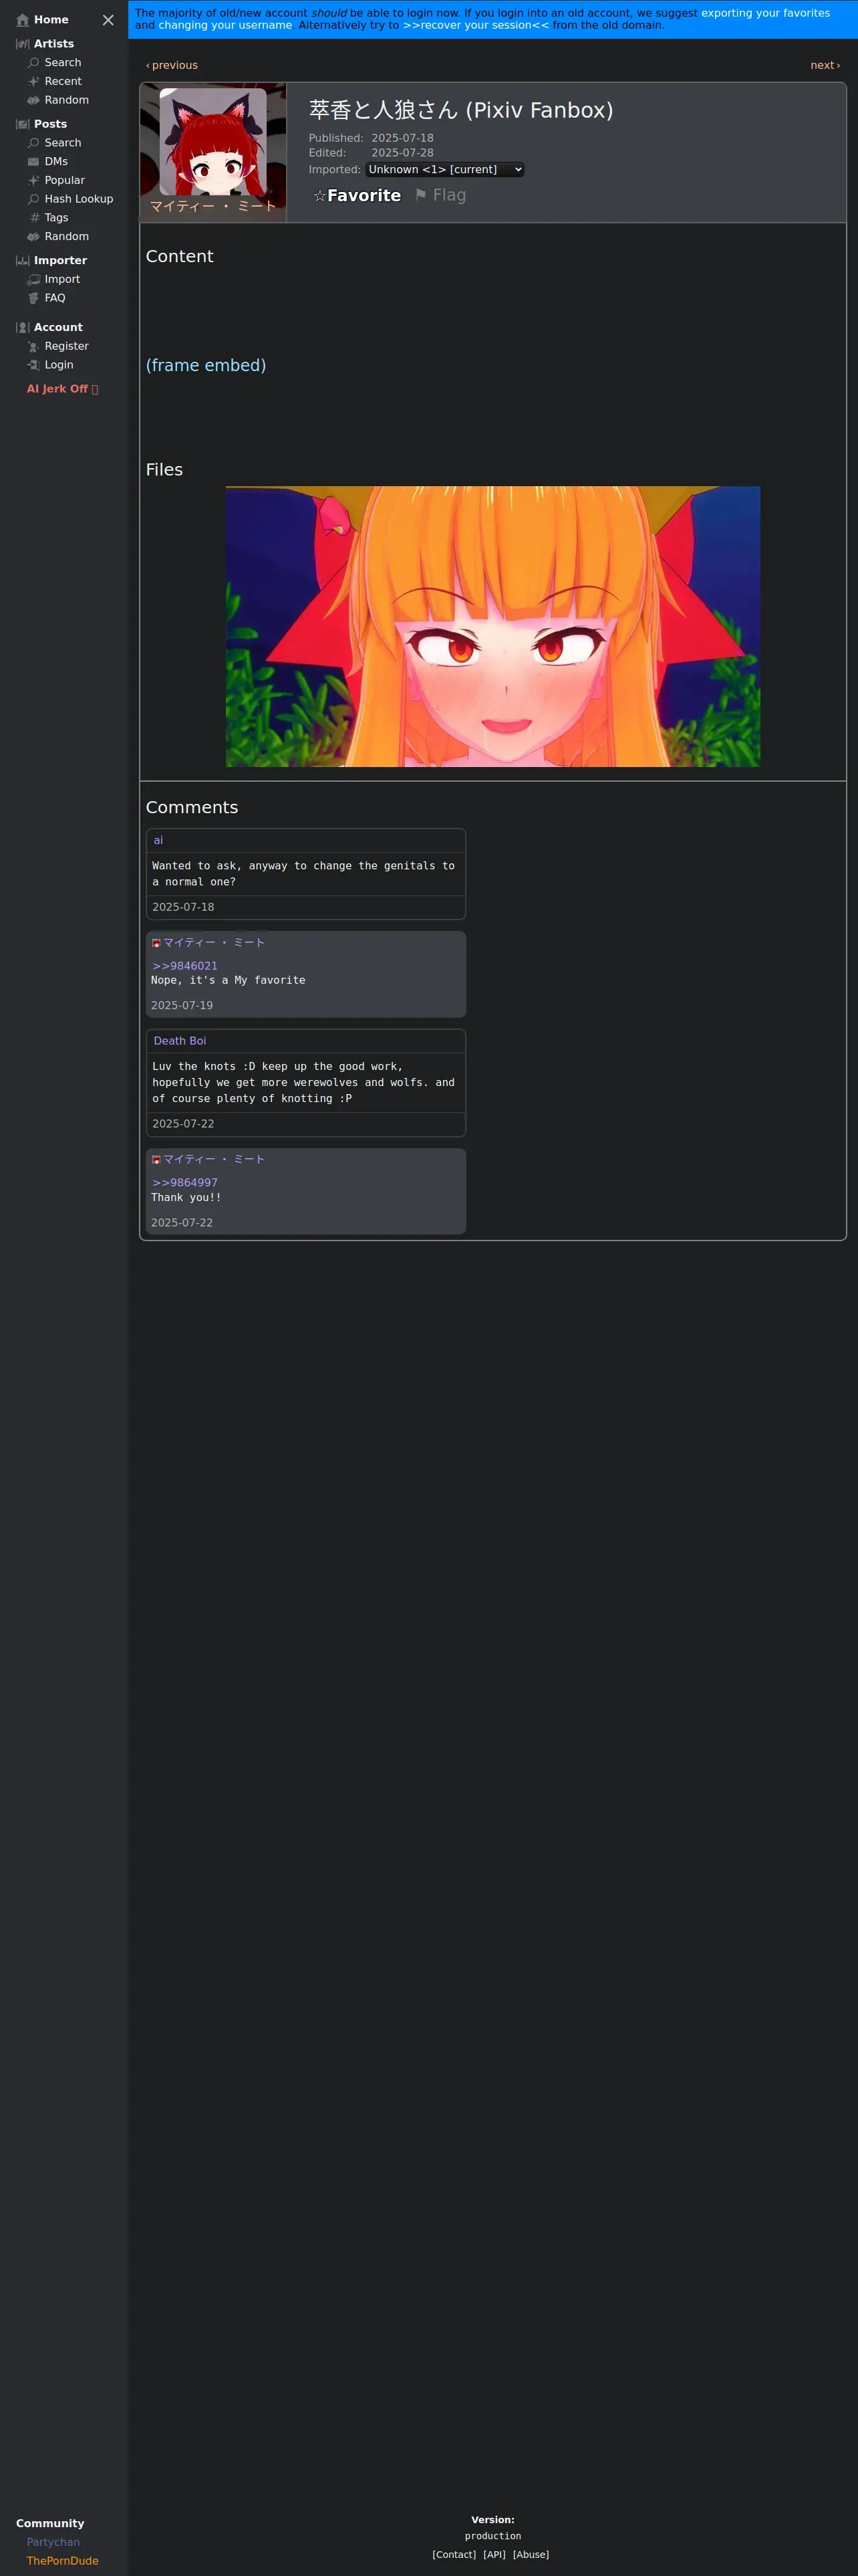The height and width of the screenshot is (2576, 858).
Task: Open the frame embed link
Action: [x=206, y=365]
